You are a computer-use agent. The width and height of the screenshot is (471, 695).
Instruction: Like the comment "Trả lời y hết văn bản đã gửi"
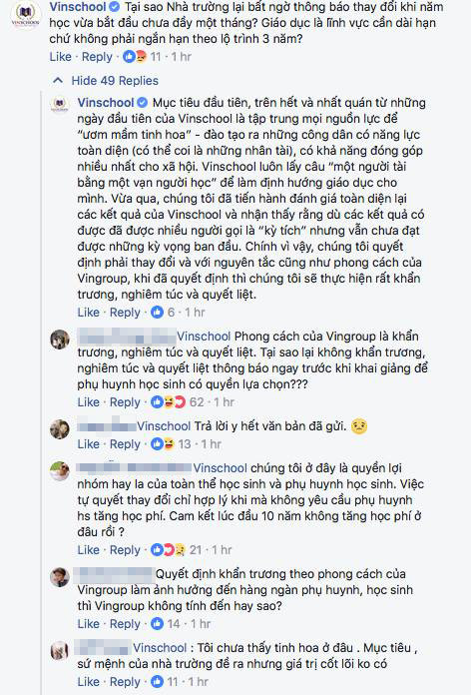point(88,444)
